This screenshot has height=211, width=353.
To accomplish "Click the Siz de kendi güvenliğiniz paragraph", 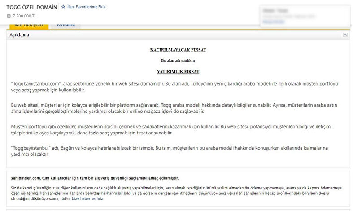I will point(176,193).
